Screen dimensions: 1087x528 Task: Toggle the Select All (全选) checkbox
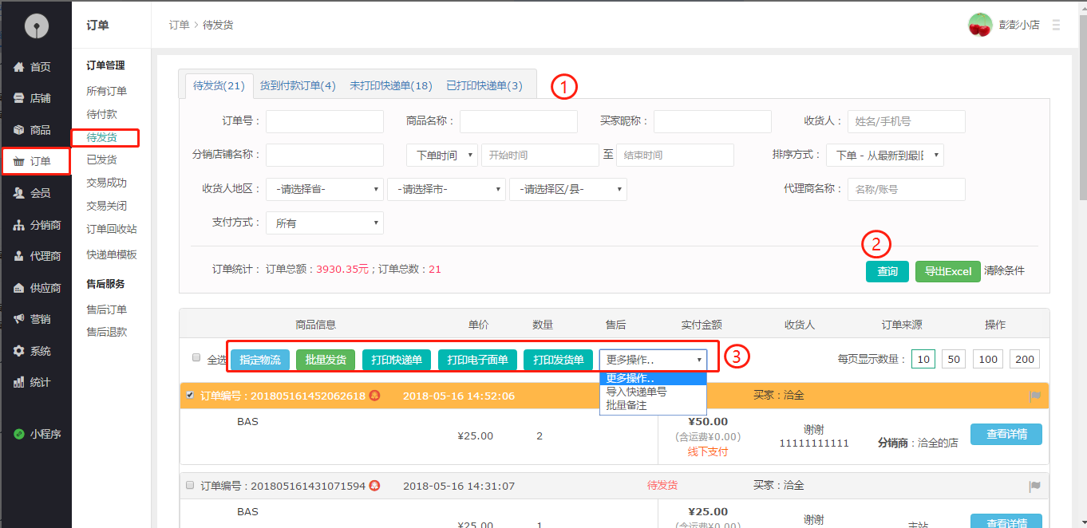click(196, 358)
